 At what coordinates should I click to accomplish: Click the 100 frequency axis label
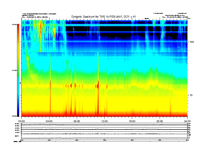click(192, 42)
